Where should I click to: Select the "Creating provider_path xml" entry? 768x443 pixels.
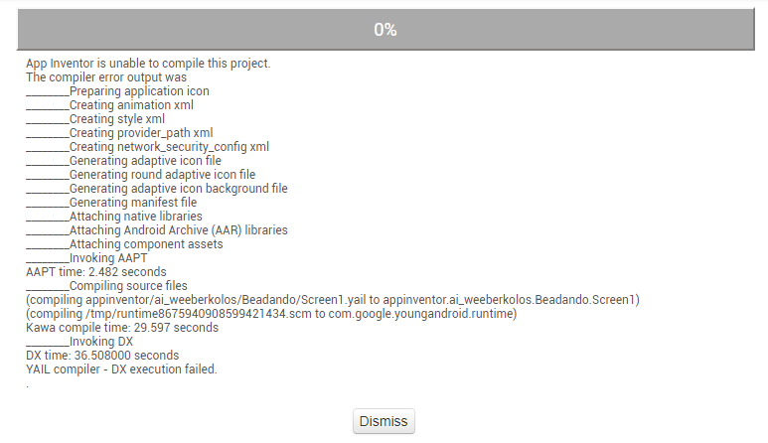[141, 133]
